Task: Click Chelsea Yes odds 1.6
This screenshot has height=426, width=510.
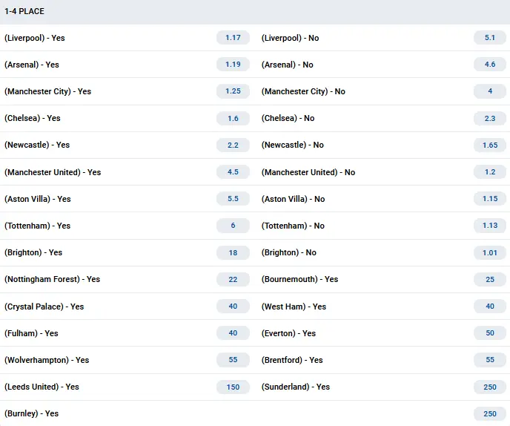Action: 233,118
